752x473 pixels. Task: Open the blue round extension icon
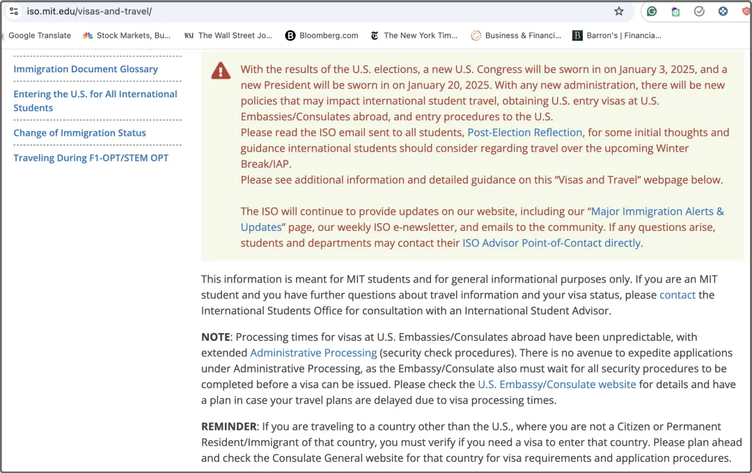click(x=723, y=11)
